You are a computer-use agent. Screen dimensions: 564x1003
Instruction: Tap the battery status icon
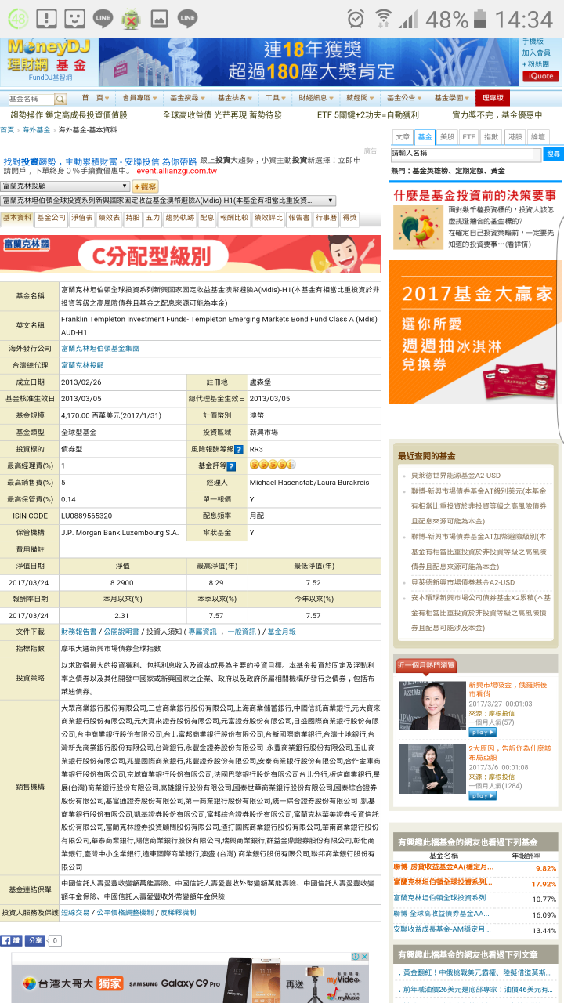coord(479,18)
